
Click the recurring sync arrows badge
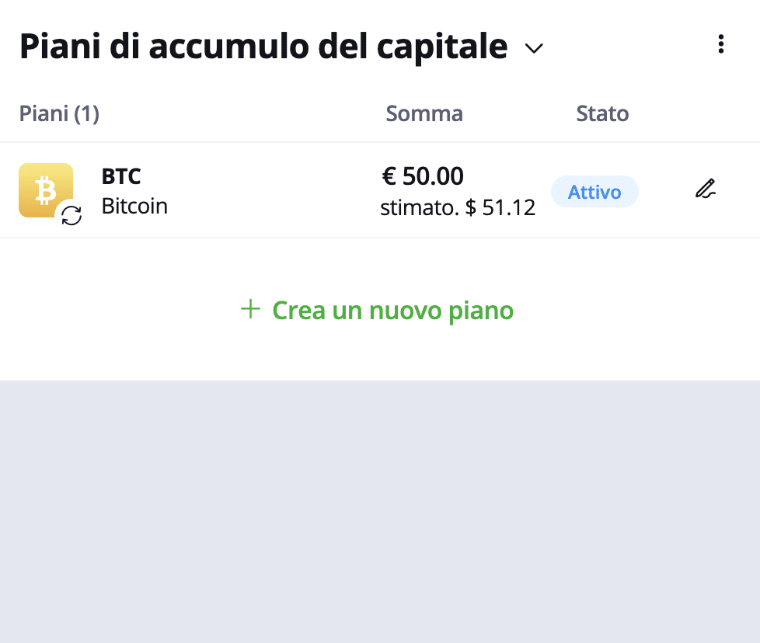click(x=71, y=215)
